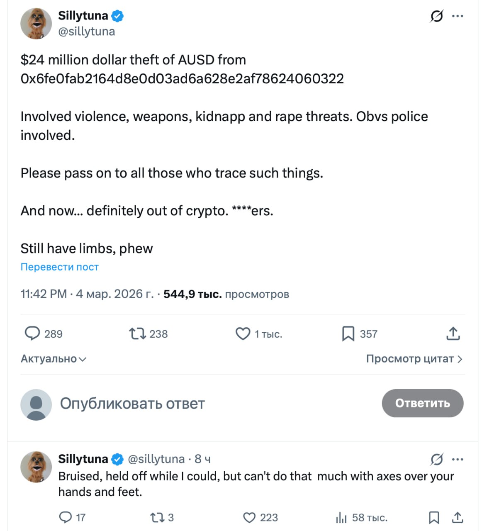Click the Опубликовать ответ reply field
Screen dimensions: 499x531
click(133, 403)
